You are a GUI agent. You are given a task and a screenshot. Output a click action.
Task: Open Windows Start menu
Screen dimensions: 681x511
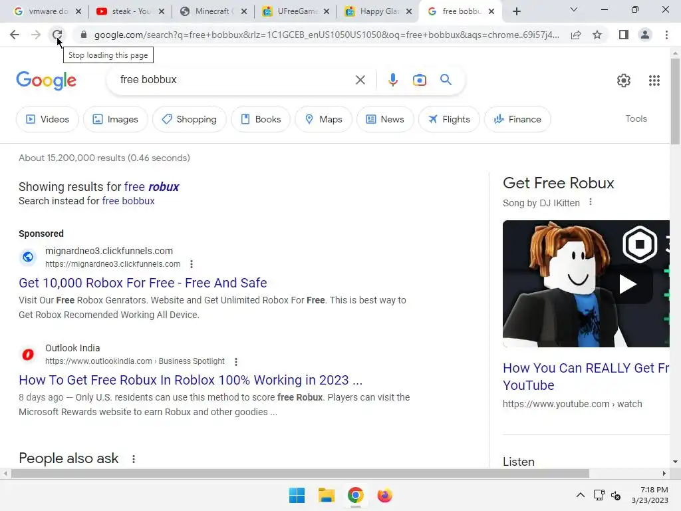(297, 495)
